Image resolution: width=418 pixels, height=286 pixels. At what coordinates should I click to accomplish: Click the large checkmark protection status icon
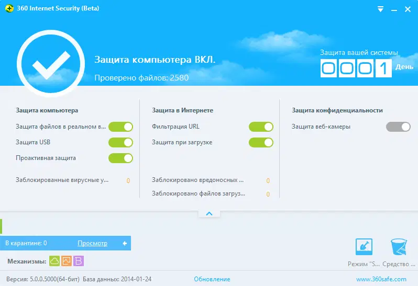click(x=51, y=64)
